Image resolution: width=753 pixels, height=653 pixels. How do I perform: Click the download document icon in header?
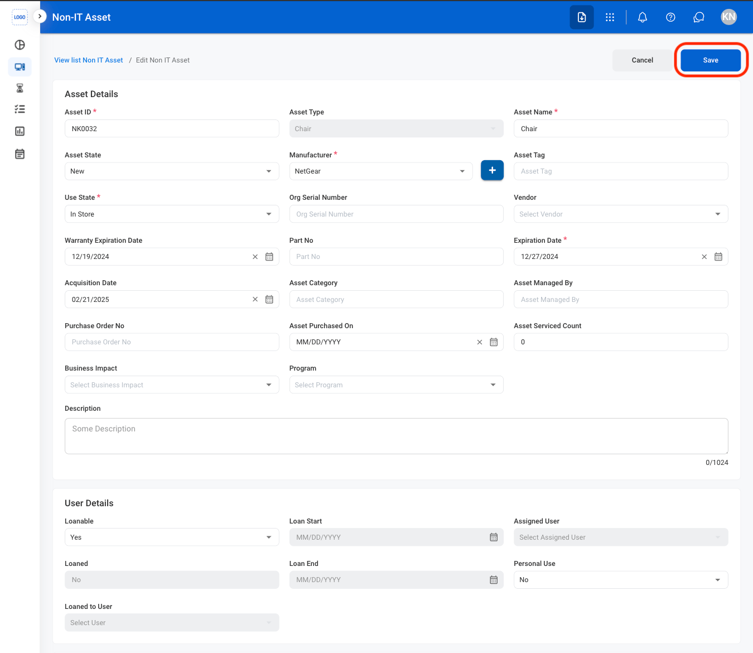(582, 17)
